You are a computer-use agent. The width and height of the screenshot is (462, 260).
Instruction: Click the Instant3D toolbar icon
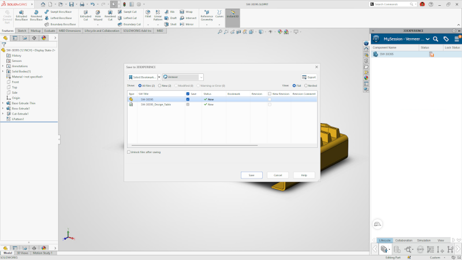pyautogui.click(x=233, y=13)
